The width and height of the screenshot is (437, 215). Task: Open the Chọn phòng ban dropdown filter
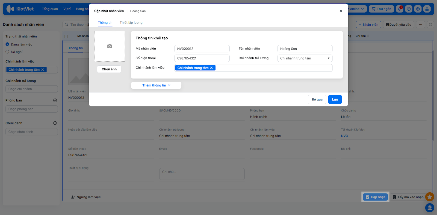[x=31, y=109]
